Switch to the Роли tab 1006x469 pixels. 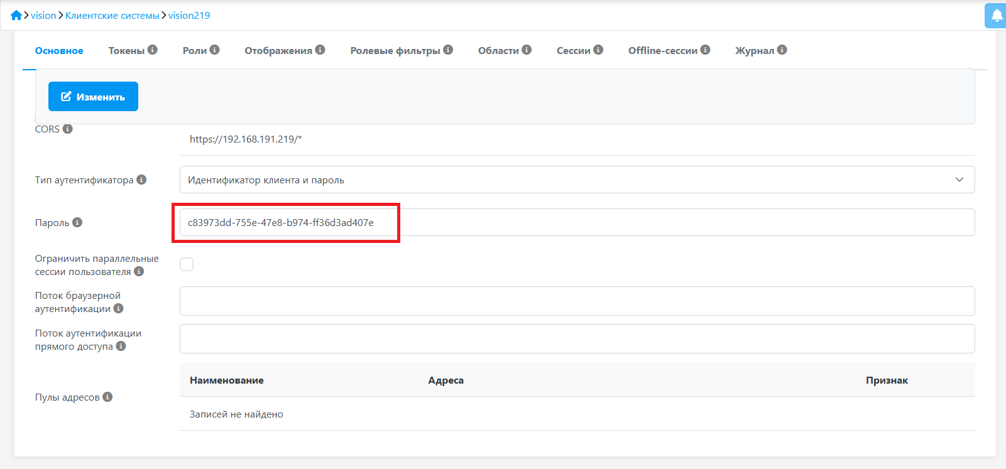click(x=195, y=51)
